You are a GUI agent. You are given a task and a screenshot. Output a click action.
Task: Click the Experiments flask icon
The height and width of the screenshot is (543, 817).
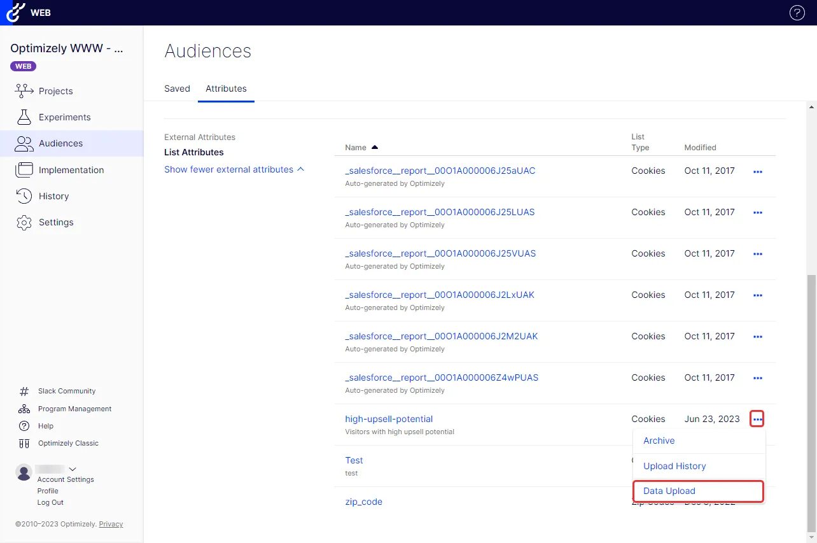click(x=24, y=117)
